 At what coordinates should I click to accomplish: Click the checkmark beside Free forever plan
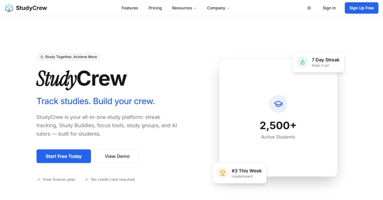click(x=39, y=180)
